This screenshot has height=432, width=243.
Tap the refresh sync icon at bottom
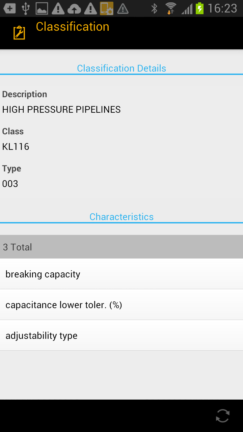point(223,416)
